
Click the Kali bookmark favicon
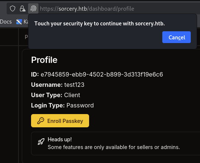point(19,22)
